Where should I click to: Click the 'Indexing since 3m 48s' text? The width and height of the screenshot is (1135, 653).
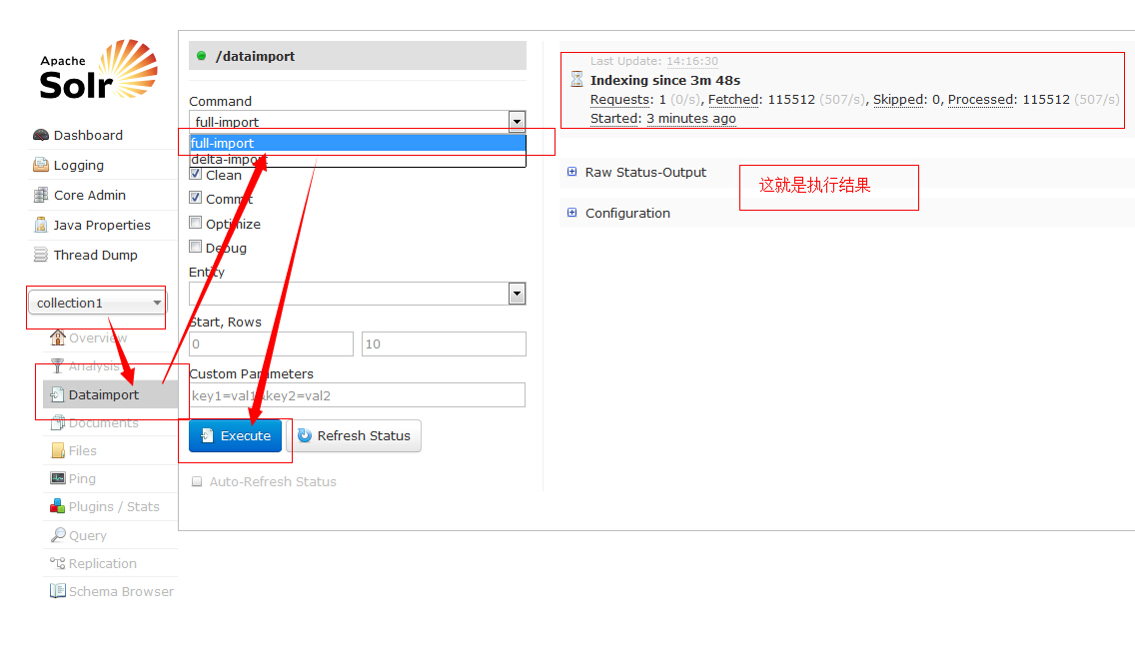pyautogui.click(x=665, y=80)
